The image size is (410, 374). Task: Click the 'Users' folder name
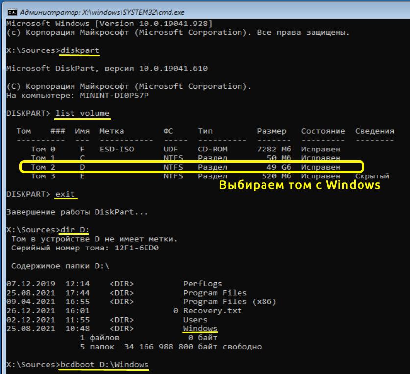(x=195, y=320)
